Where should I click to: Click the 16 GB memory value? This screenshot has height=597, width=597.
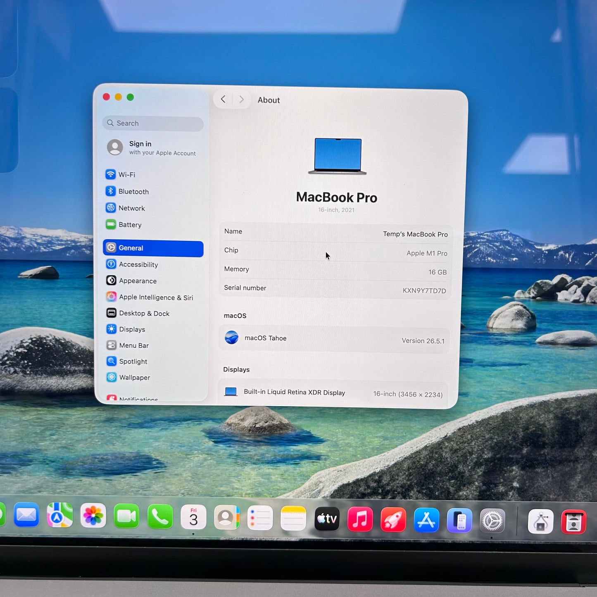(x=438, y=272)
